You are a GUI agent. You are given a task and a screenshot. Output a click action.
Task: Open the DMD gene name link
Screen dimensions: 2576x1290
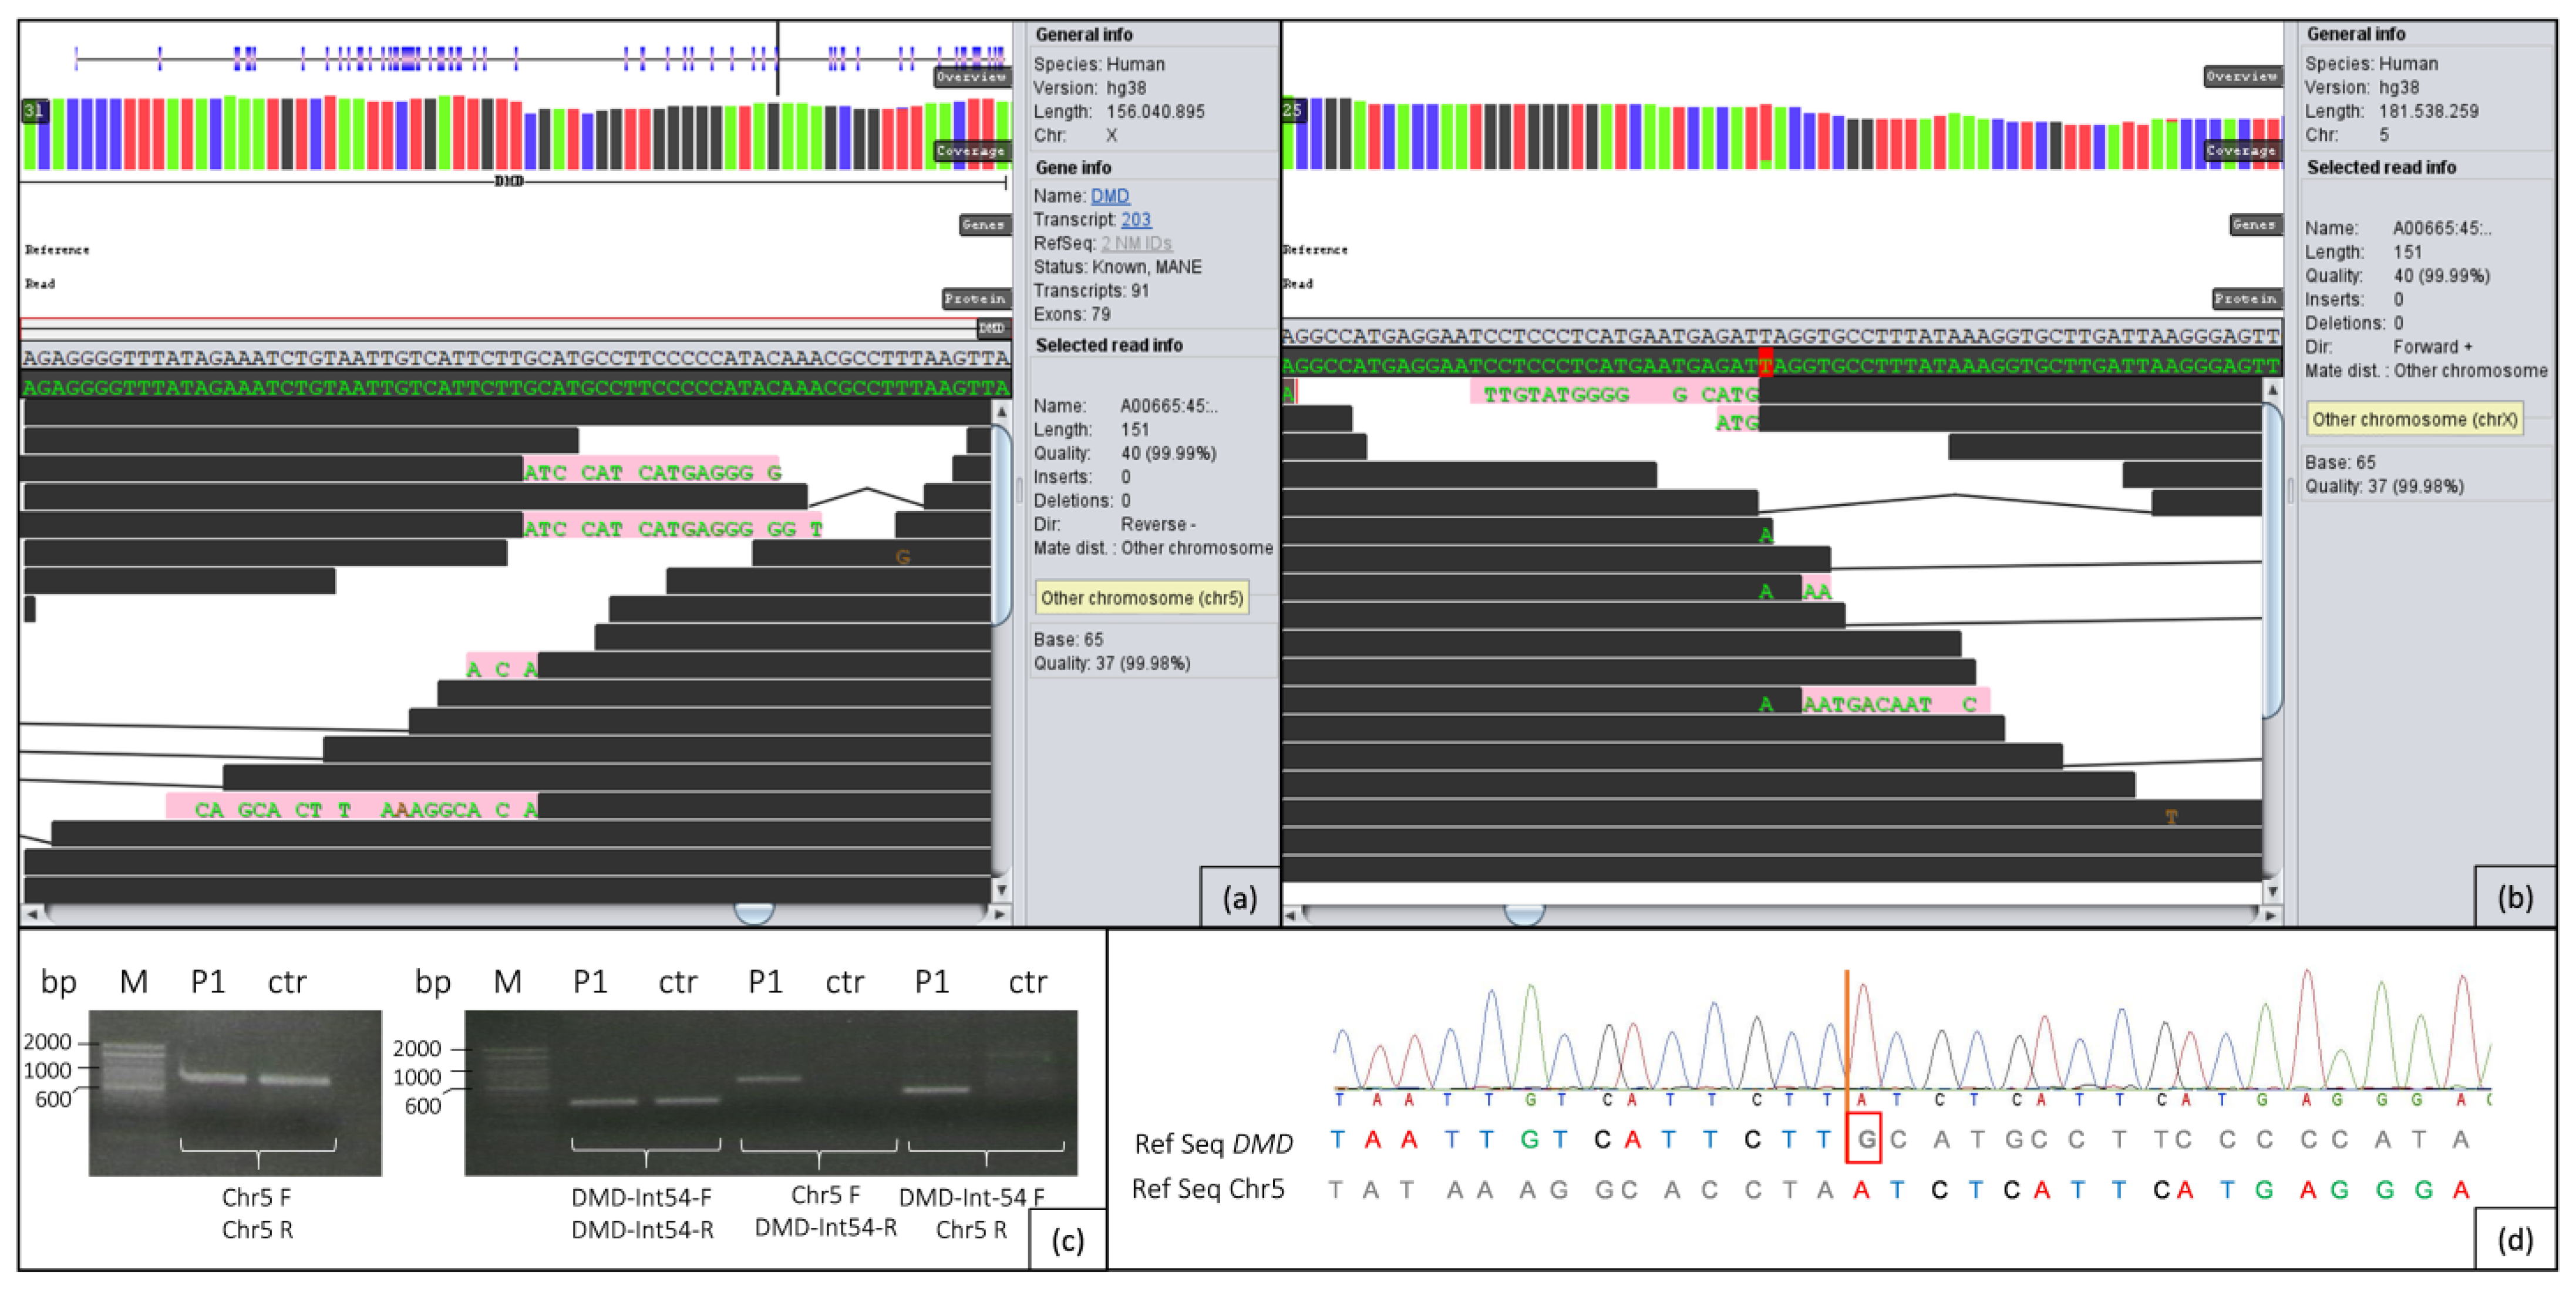1109,196
